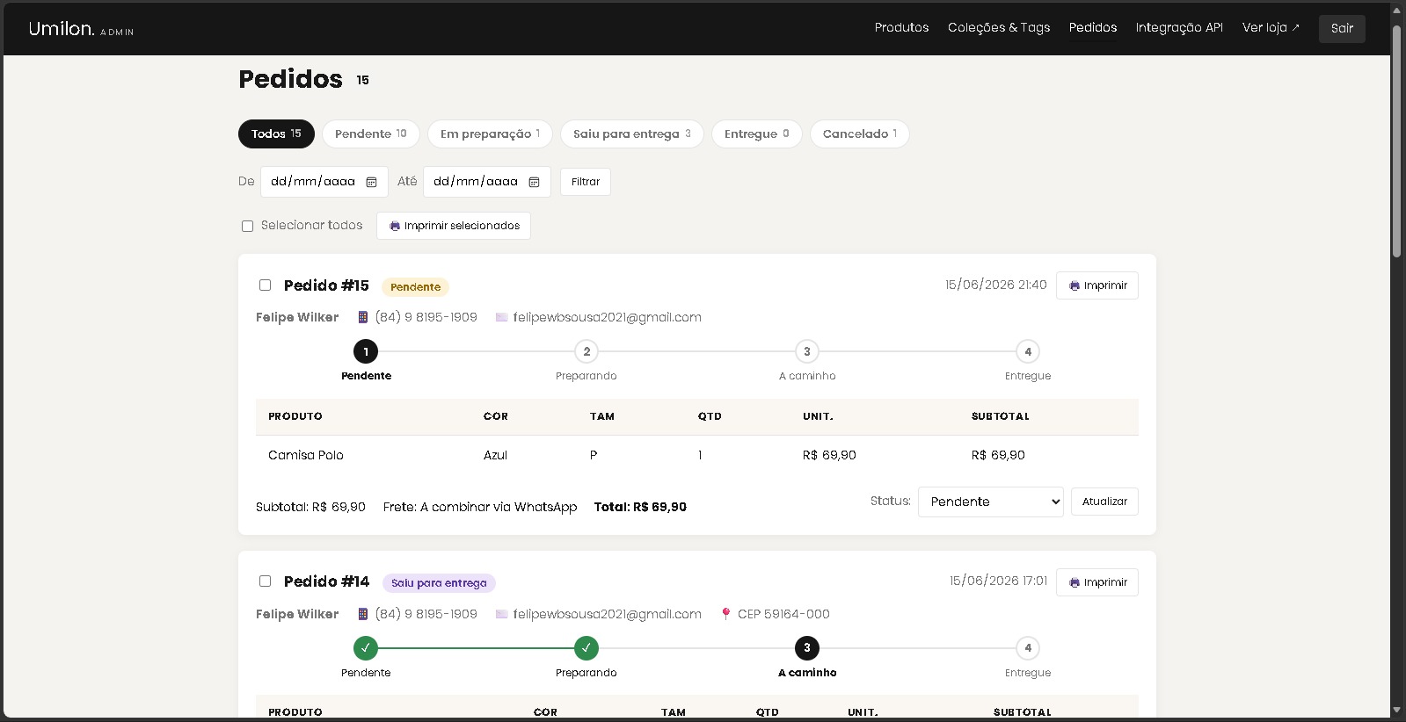The width and height of the screenshot is (1406, 722).
Task: Click Imprimir button for Pedido #15
Action: coord(1097,285)
